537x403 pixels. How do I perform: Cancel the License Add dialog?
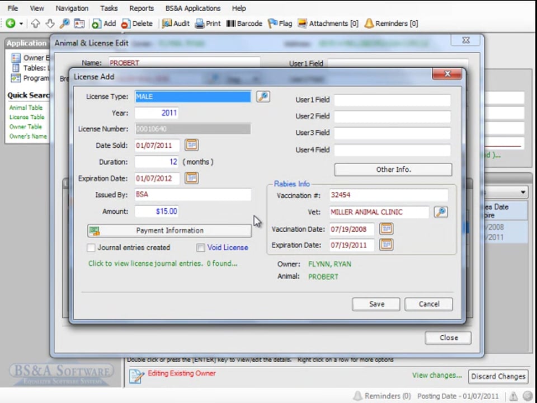[x=429, y=304]
